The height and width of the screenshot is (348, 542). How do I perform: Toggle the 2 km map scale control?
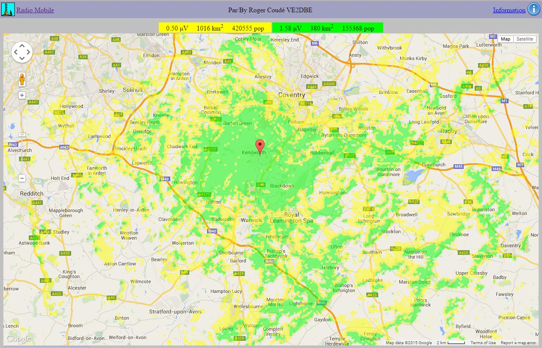(451, 343)
